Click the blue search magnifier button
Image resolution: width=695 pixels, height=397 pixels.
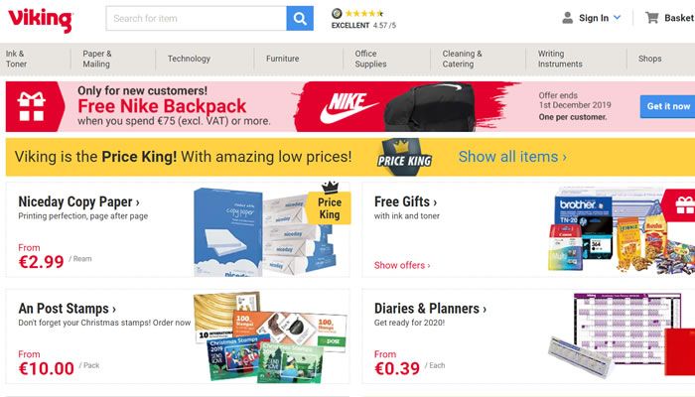(x=300, y=18)
